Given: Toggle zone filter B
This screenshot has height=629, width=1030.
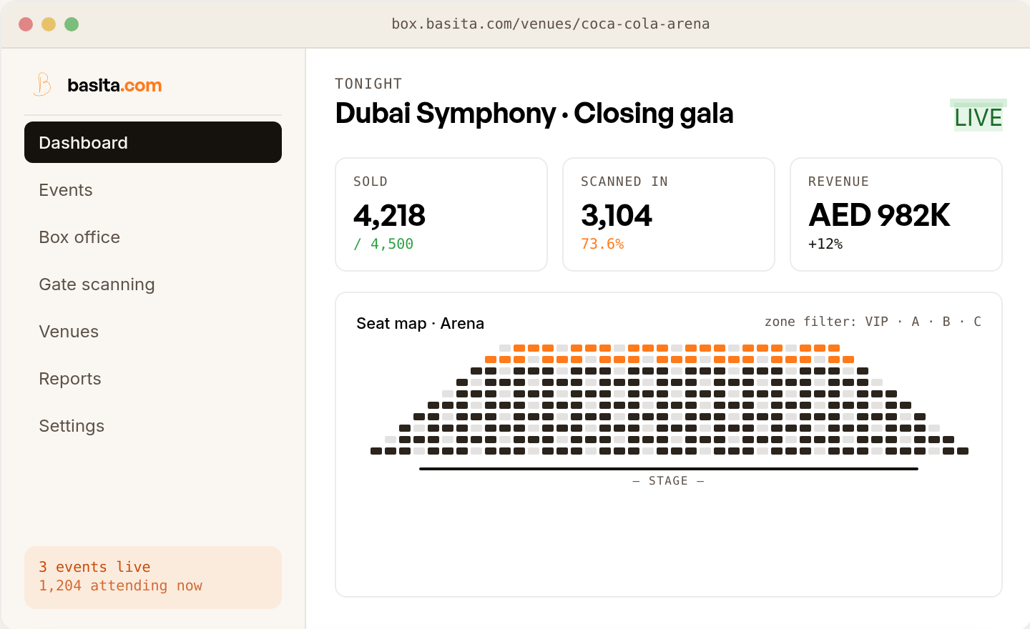Looking at the screenshot, I should (946, 322).
